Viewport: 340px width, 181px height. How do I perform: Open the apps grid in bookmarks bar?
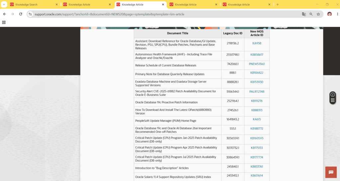pyautogui.click(x=4, y=22)
